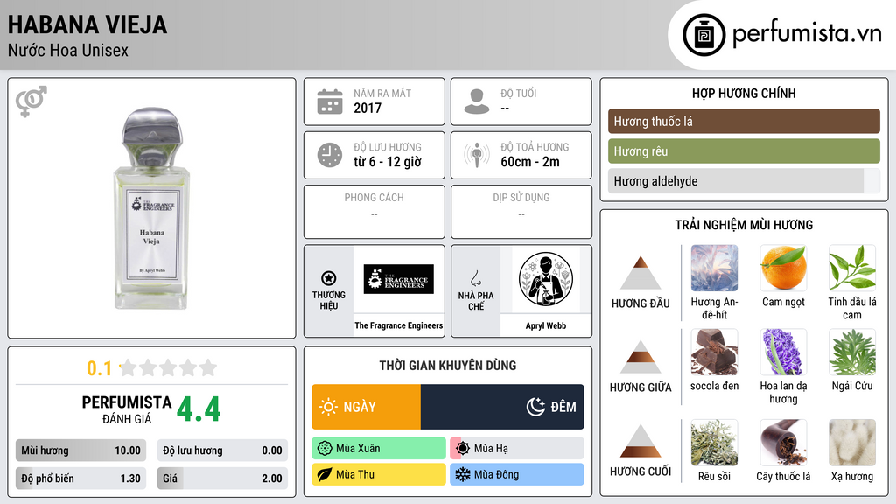The image size is (896, 504).
Task: Select the Hoa lan dạ hương note image
Action: coord(783,352)
